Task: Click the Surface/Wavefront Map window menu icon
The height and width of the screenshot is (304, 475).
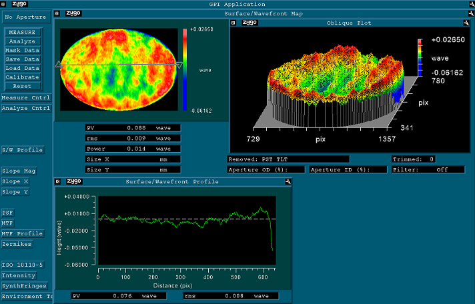Action: coord(57,13)
